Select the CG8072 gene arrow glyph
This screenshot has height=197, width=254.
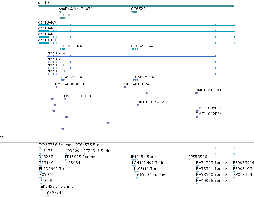coord(63,18)
